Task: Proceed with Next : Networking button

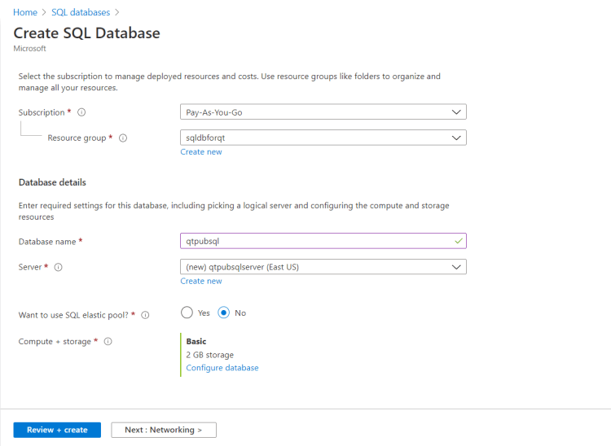Action: [164, 430]
